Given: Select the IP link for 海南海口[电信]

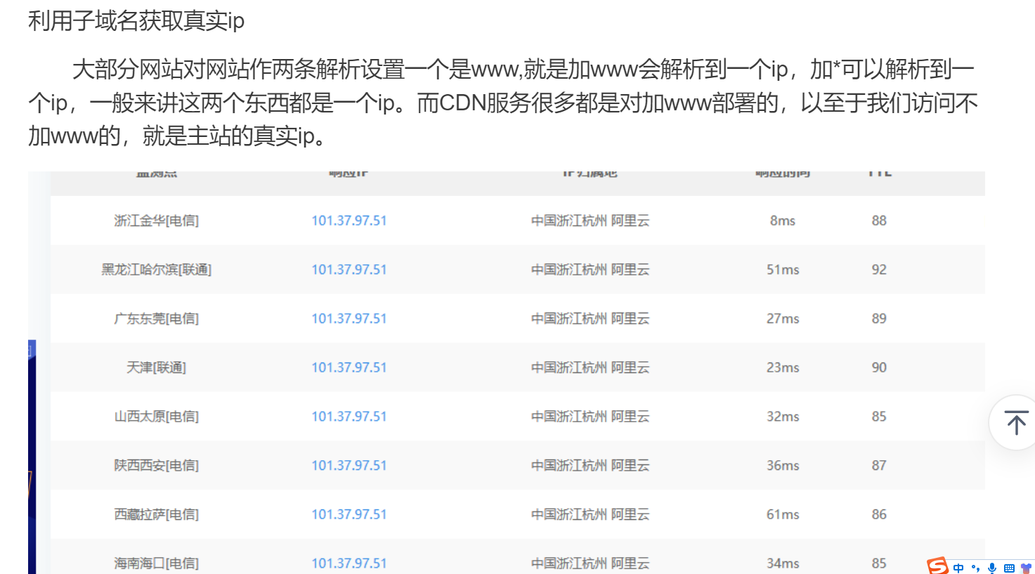Looking at the screenshot, I should [x=349, y=563].
